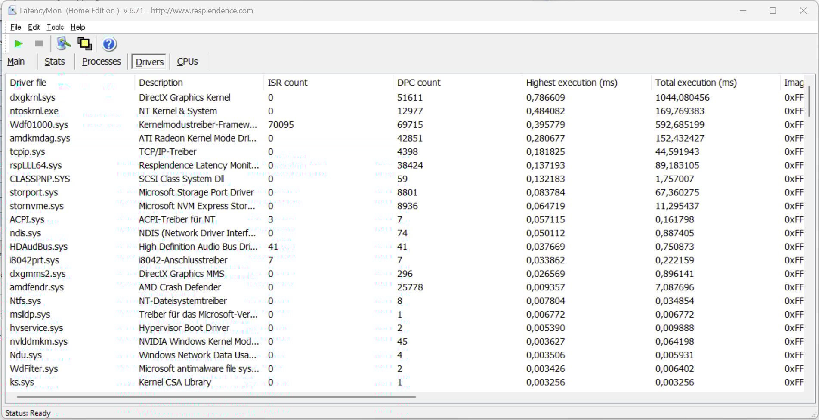The height and width of the screenshot is (420, 819).
Task: Click the NT Kernel & System description
Action: [178, 111]
